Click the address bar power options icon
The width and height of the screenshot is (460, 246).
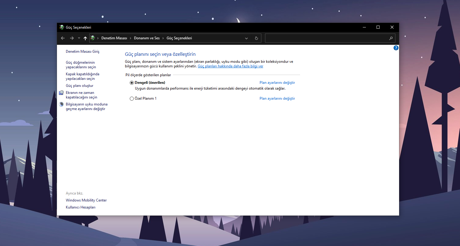pos(93,38)
